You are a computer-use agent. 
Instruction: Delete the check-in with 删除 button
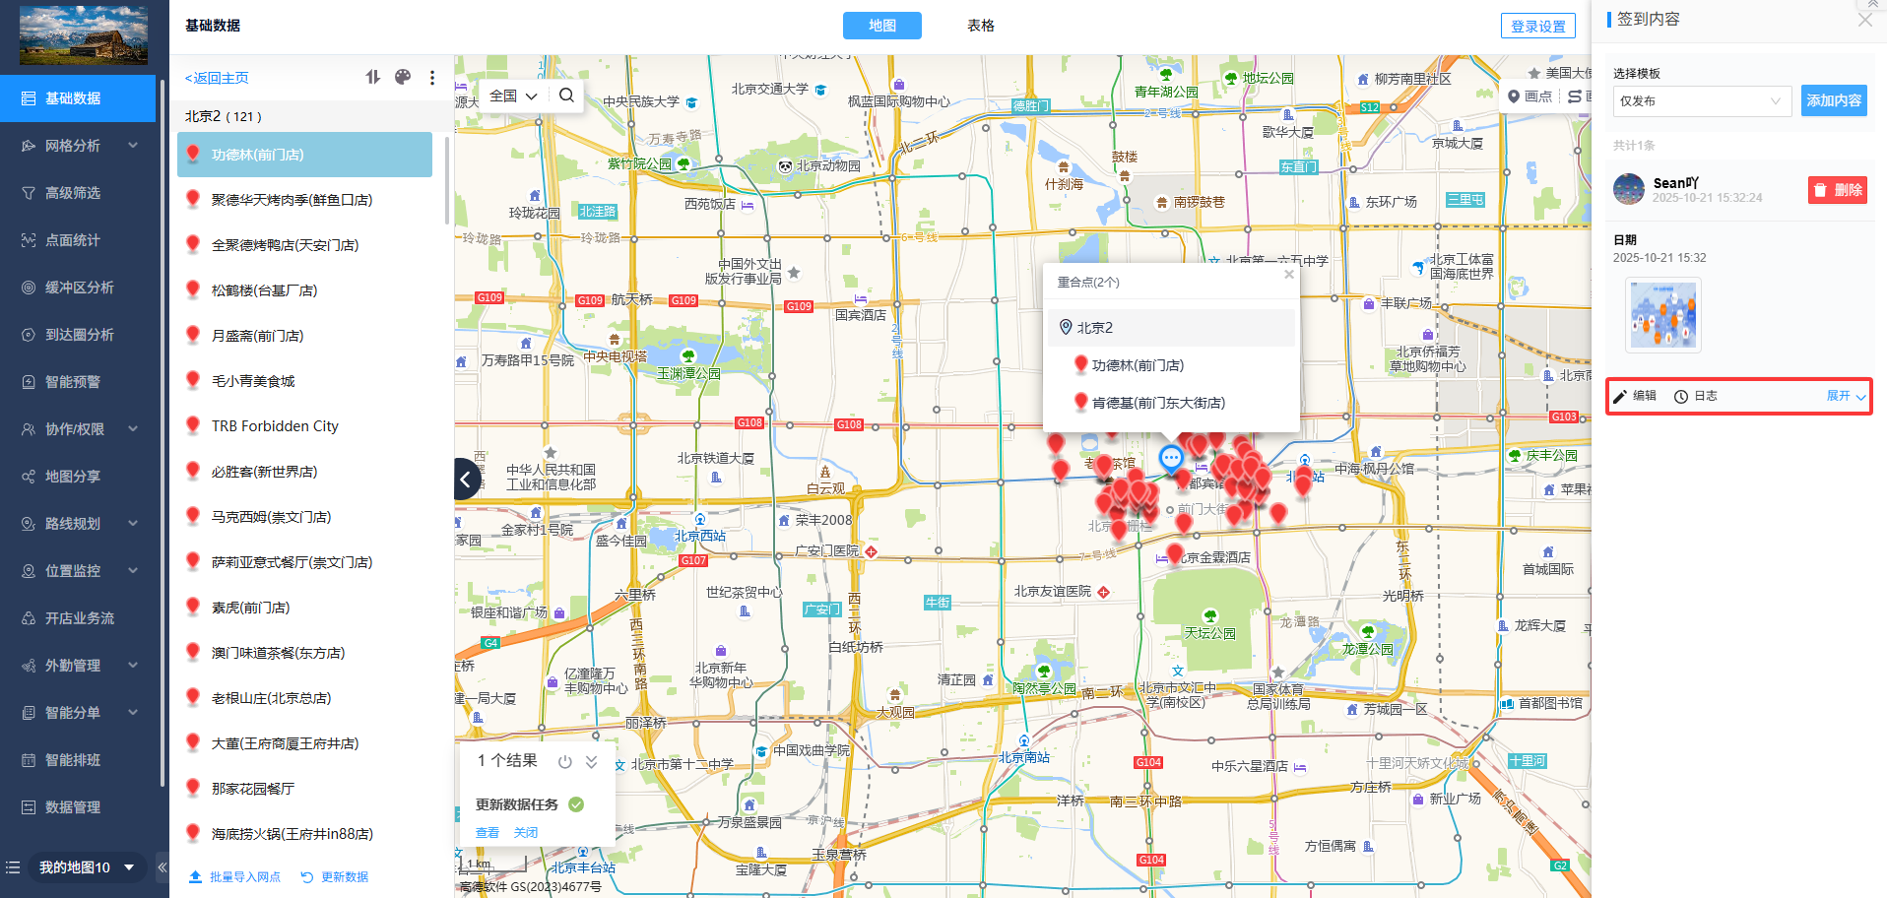click(x=1837, y=190)
